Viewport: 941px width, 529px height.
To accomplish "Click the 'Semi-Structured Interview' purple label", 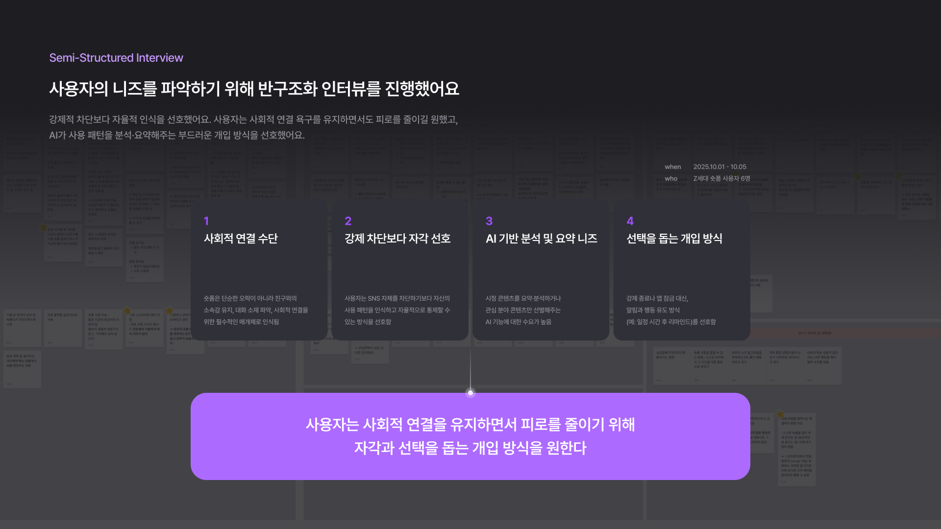I will coord(116,58).
